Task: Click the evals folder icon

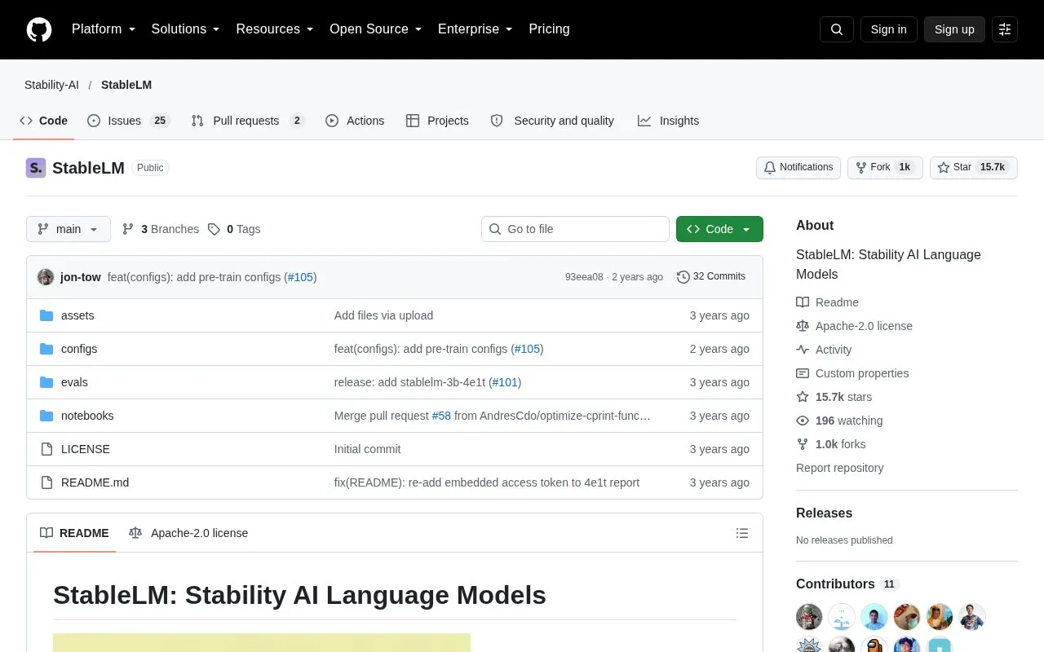Action: click(46, 382)
